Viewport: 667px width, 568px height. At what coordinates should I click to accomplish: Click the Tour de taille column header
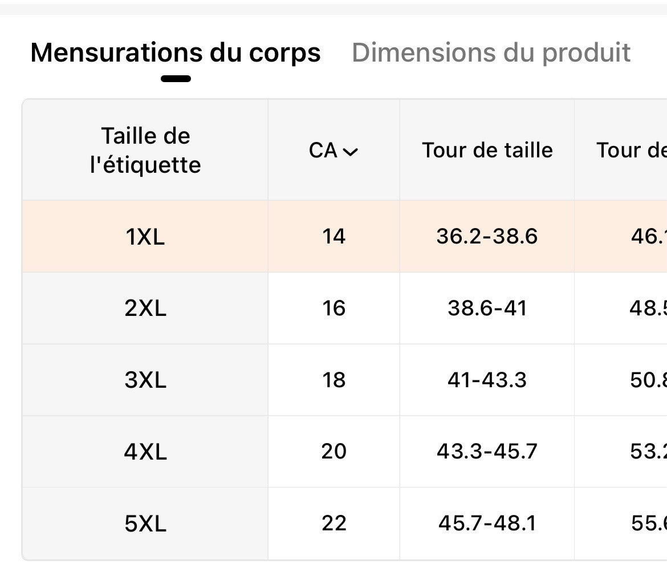(487, 151)
